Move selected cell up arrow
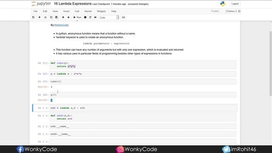272x153 pixels. [63, 17]
